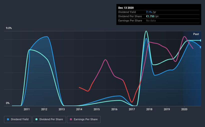Click the 2018 x-axis label
This screenshot has height=127, width=205.
(149, 109)
